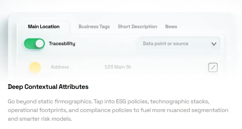Switch to the Business Tags tab
242x129 pixels.
(94, 27)
